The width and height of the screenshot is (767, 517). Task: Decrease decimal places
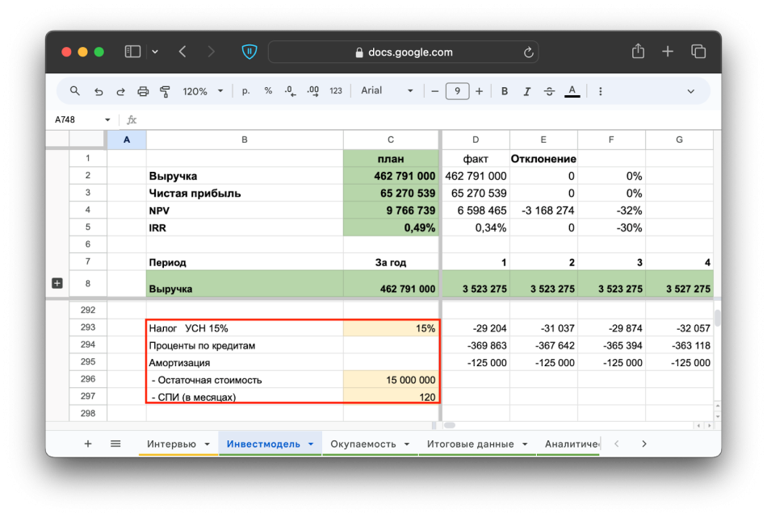coord(290,91)
